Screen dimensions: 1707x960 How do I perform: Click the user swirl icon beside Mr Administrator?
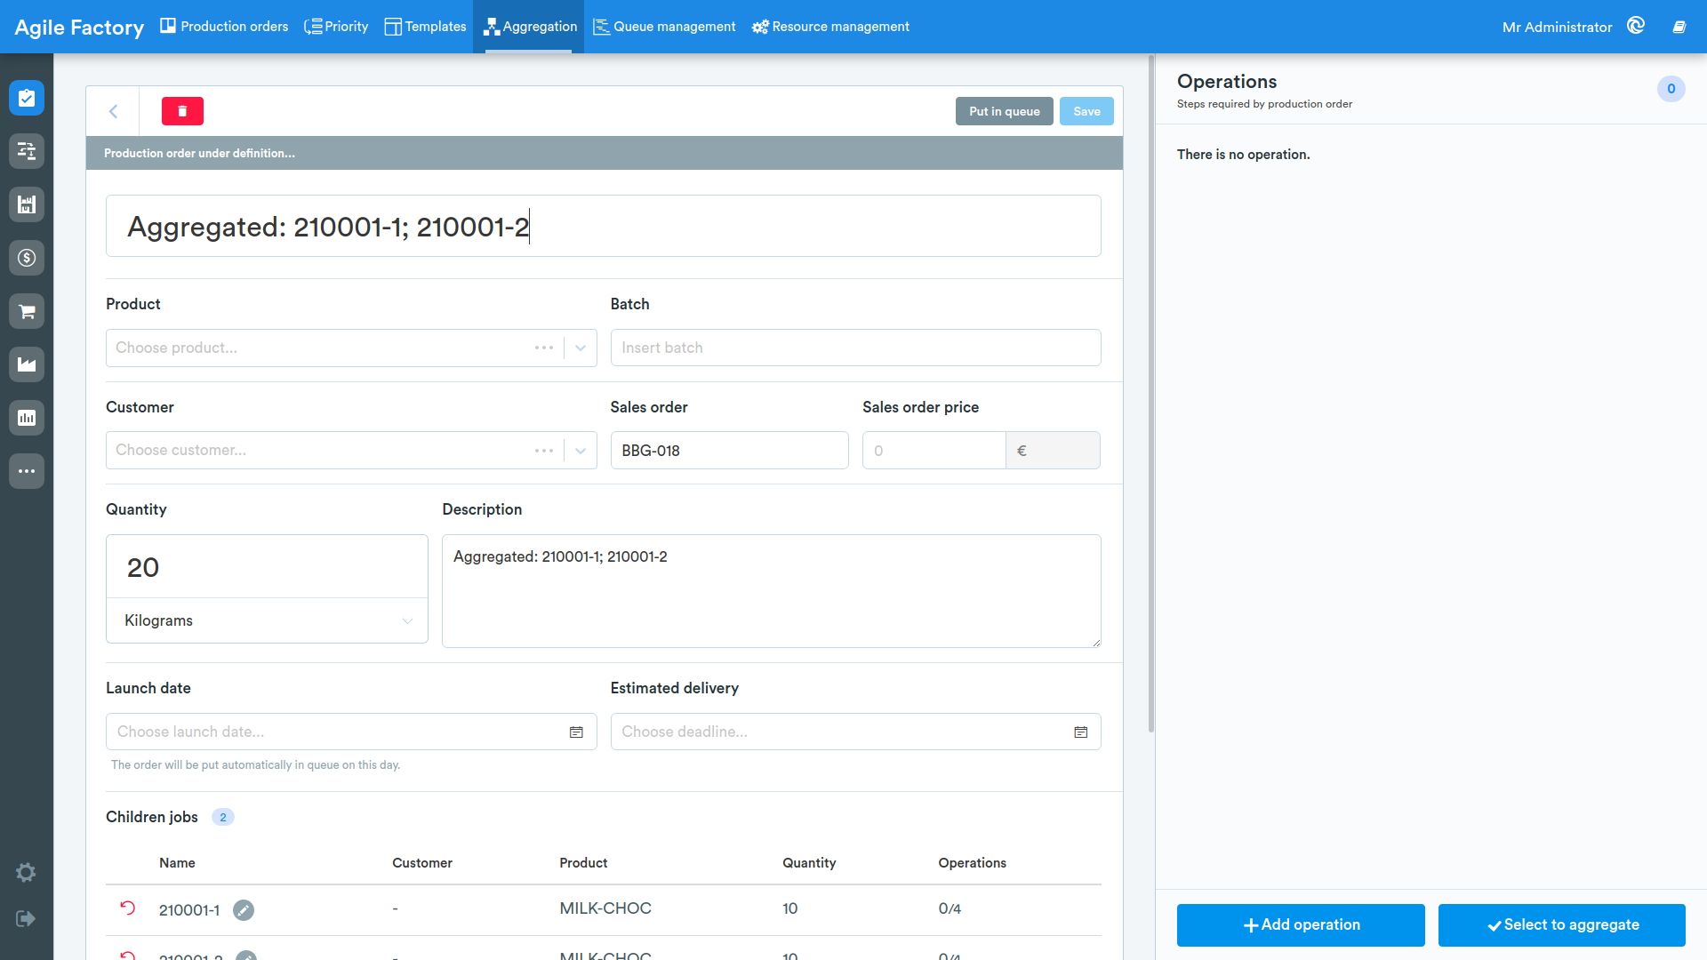pyautogui.click(x=1636, y=26)
